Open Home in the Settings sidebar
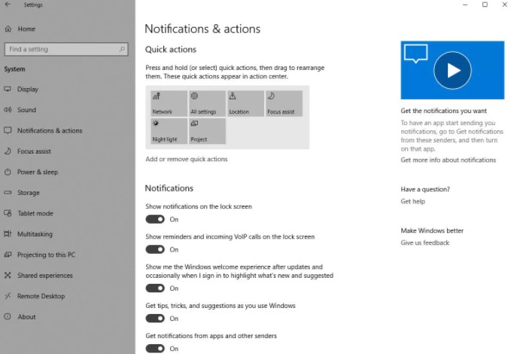The image size is (511, 354). pos(26,29)
